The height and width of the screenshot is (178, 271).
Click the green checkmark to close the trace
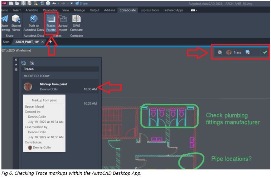[265, 52]
